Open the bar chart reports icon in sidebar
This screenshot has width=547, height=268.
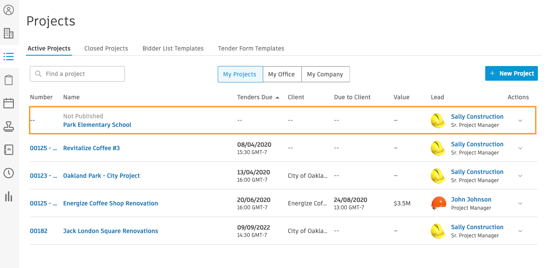coord(9,196)
